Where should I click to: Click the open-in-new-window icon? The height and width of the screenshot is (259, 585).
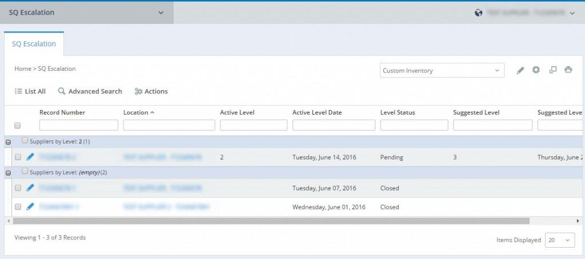553,70
